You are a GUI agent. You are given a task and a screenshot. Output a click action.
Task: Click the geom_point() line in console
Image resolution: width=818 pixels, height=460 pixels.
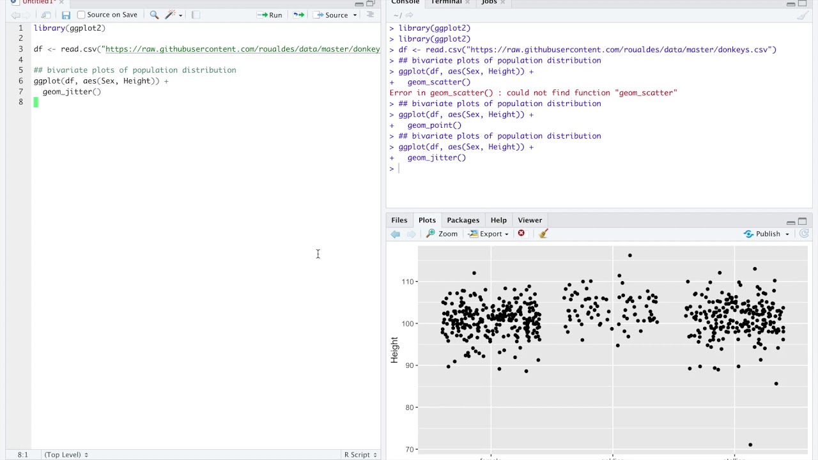pos(434,125)
